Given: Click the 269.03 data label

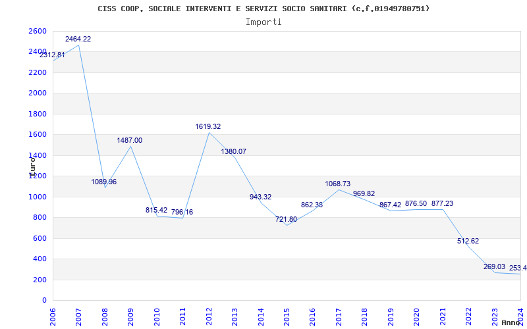Looking at the screenshot, I should [x=494, y=267].
